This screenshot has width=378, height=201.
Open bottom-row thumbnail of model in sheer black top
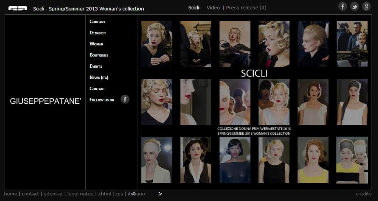click(x=235, y=160)
